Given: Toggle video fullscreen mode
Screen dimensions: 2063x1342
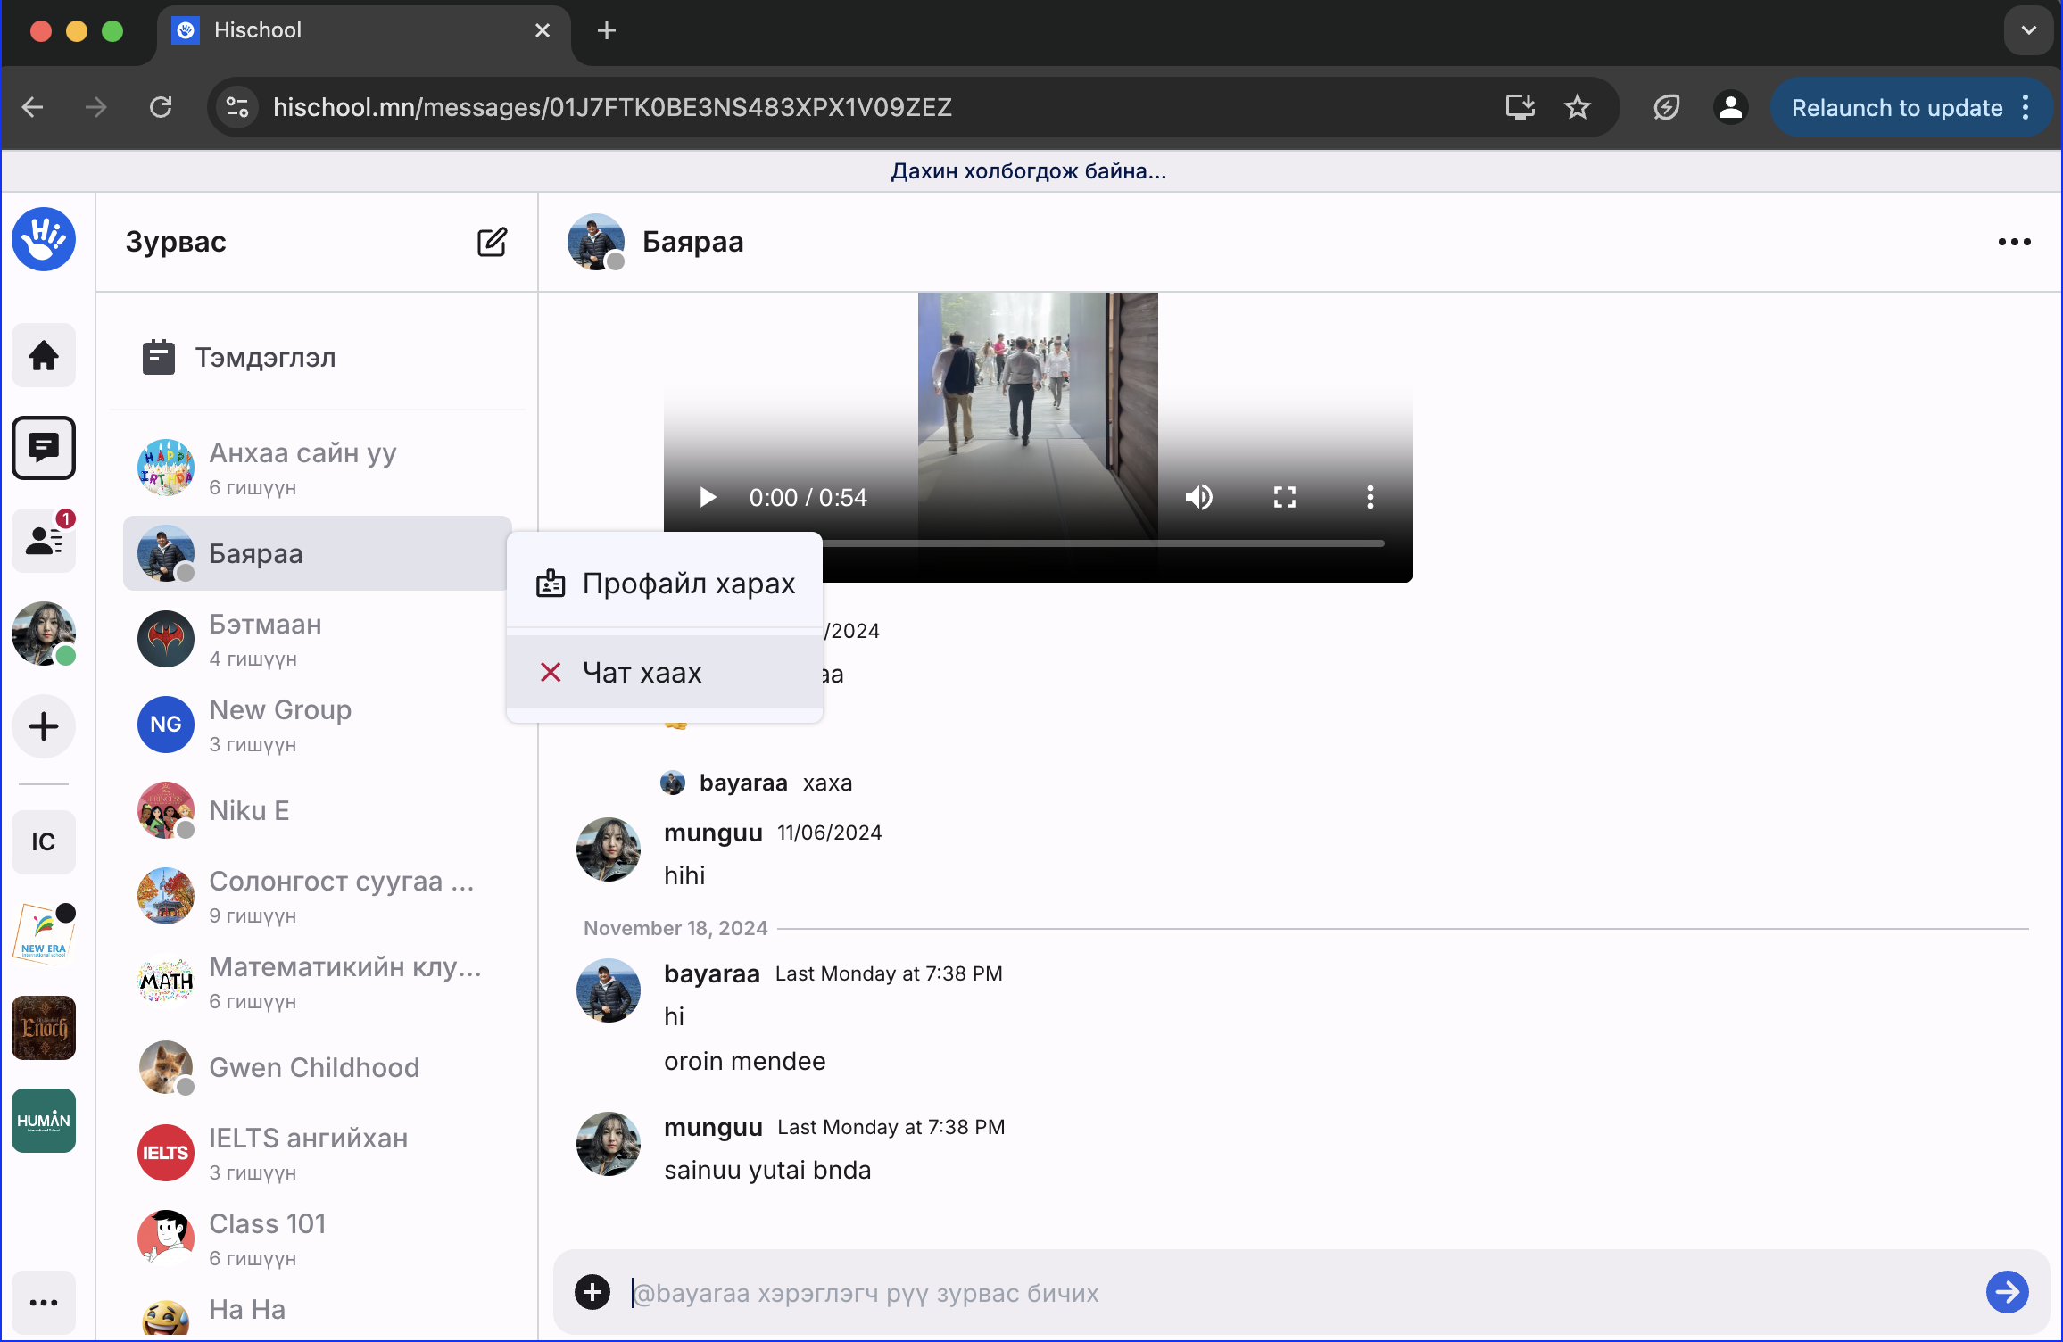Looking at the screenshot, I should 1285,497.
